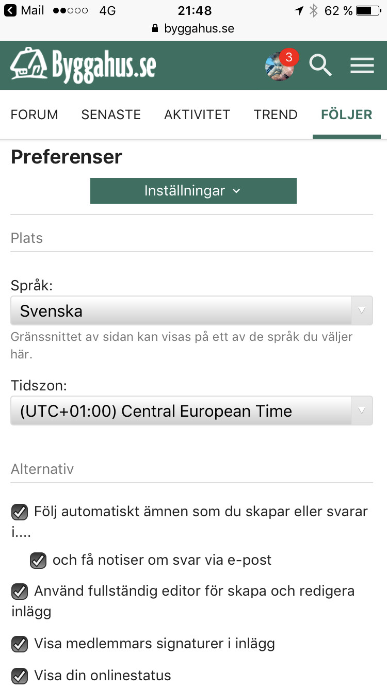
Task: Disable 'Visa din onlinestatus' checkbox
Action: [x=20, y=676]
